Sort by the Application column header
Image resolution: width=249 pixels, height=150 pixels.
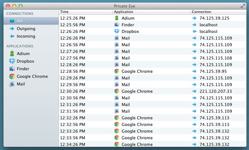click(x=152, y=12)
